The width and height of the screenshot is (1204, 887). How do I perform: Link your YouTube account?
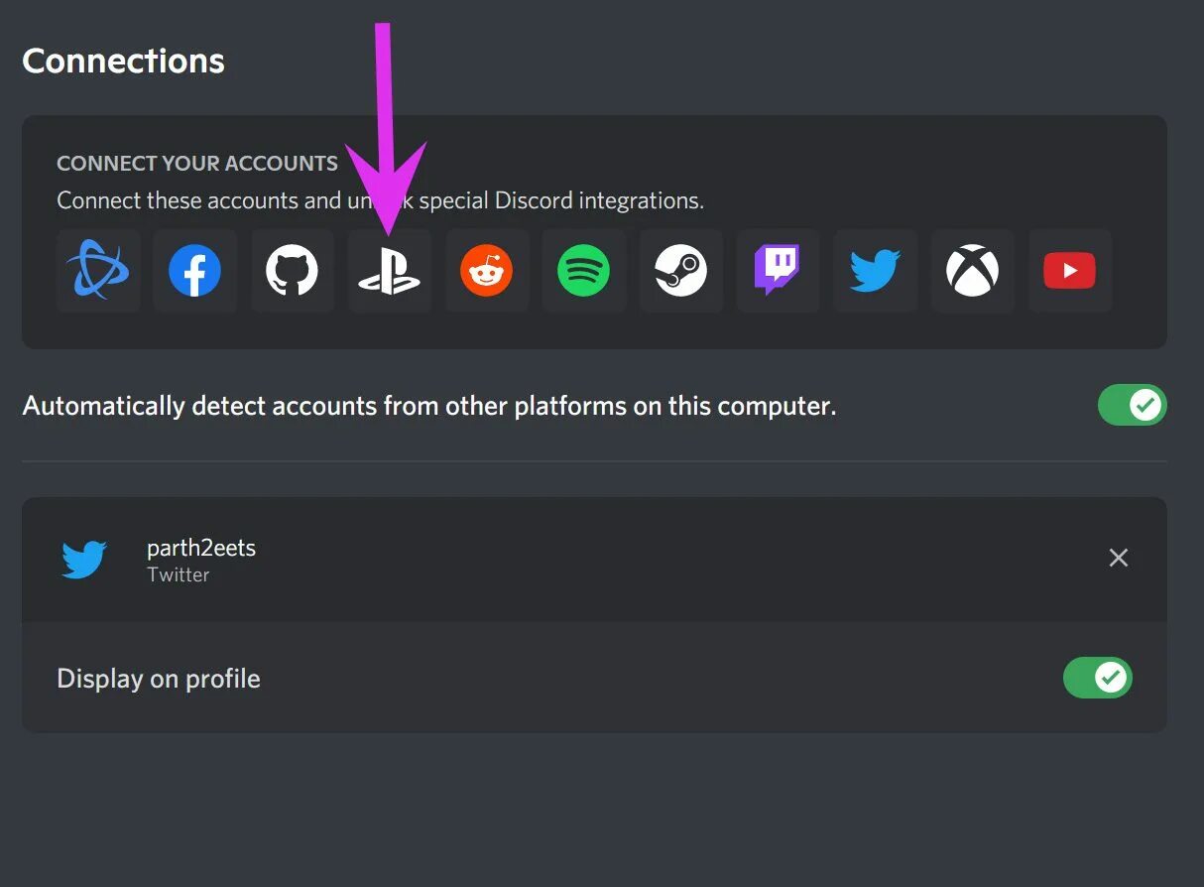(1069, 271)
